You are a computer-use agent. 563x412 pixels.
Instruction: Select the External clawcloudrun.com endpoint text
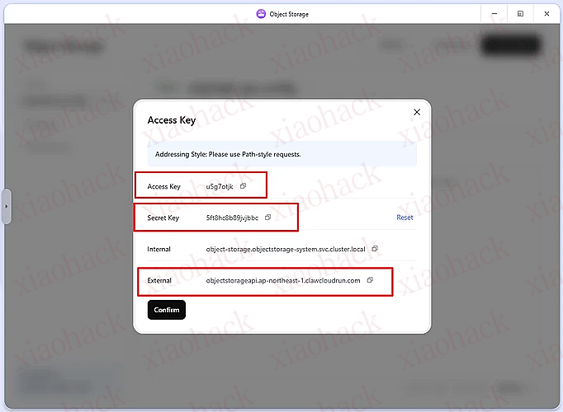click(283, 280)
